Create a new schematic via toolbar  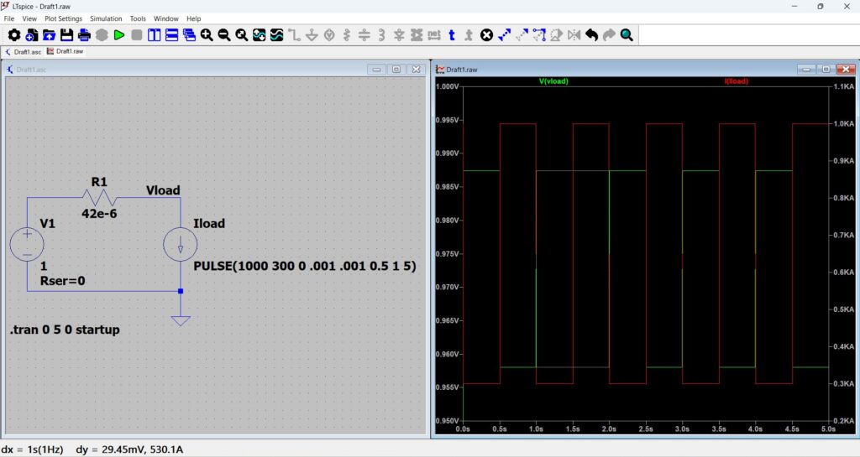tap(32, 35)
